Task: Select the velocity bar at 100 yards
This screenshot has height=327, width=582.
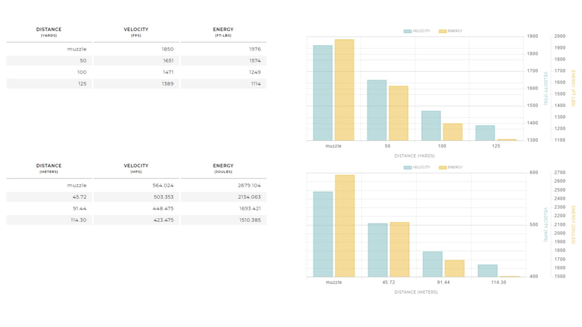Action: coord(431,125)
